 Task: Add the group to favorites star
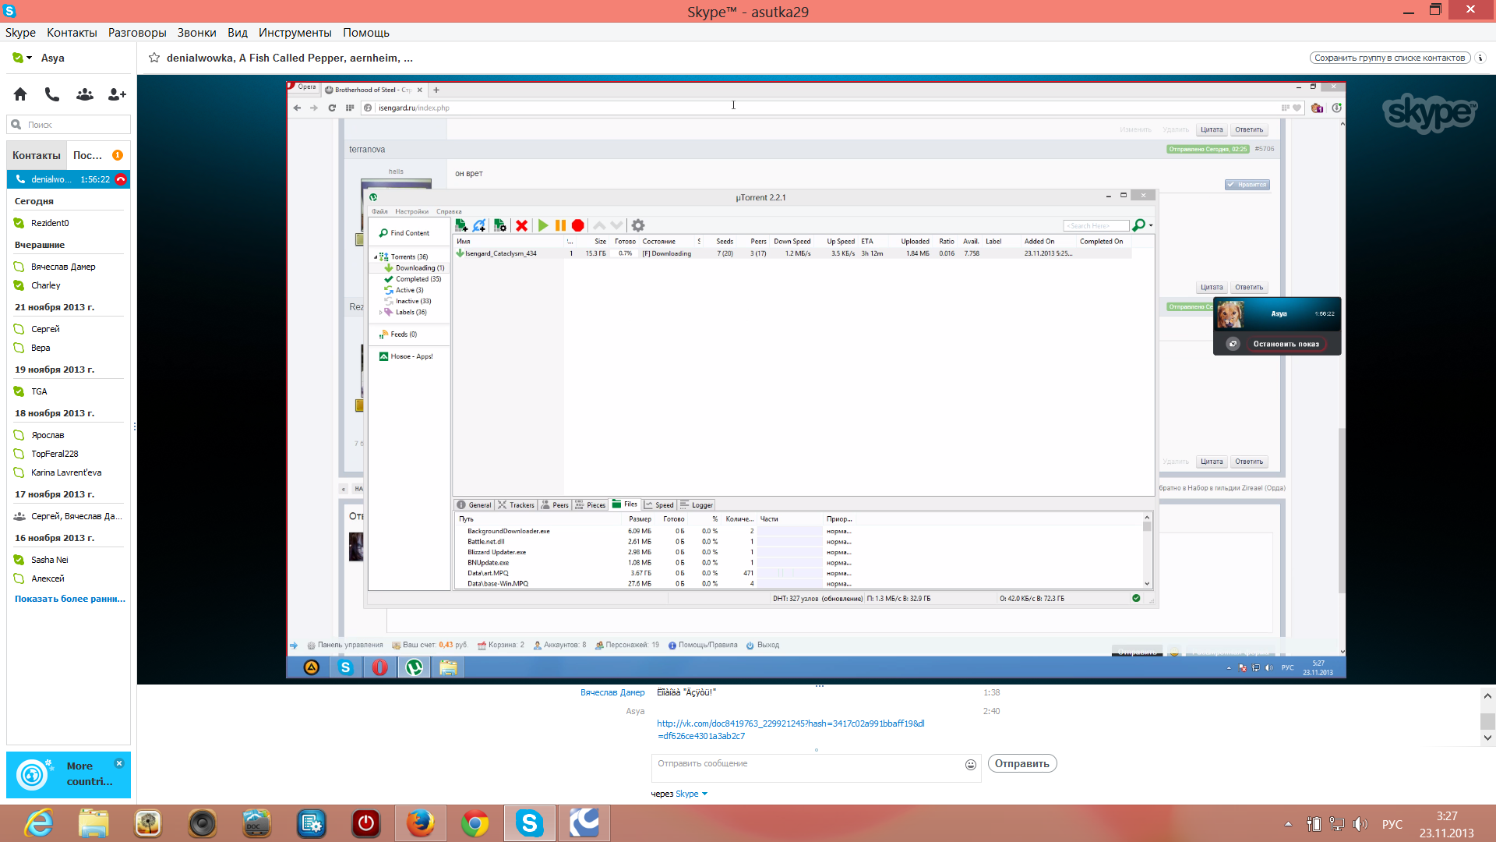pyautogui.click(x=154, y=58)
